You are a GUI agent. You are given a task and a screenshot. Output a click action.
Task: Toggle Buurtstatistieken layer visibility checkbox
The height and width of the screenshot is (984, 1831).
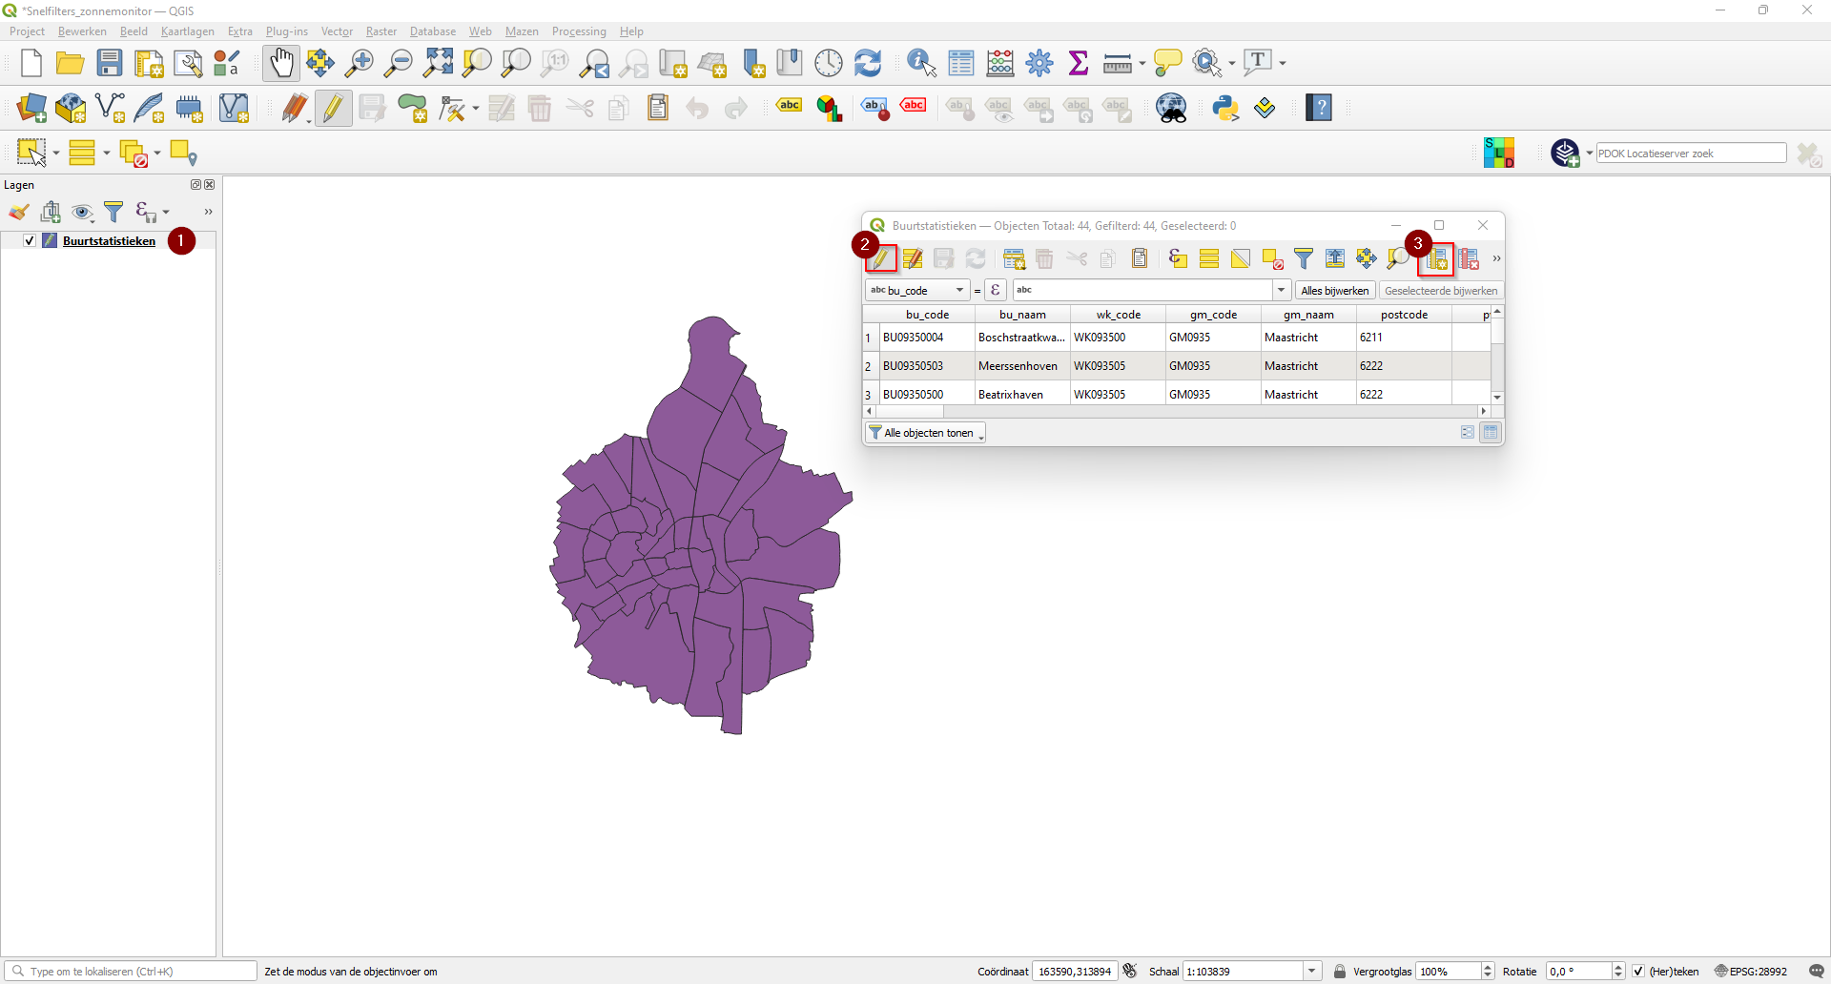pos(30,240)
